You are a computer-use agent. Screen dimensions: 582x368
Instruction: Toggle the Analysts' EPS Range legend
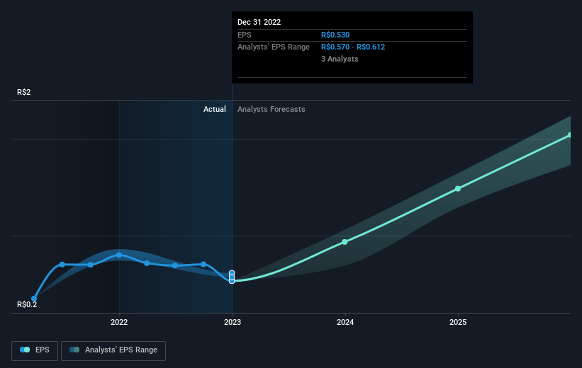click(113, 350)
